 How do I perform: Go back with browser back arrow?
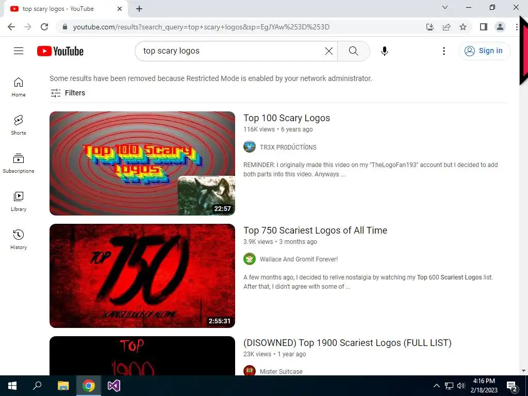click(x=11, y=27)
